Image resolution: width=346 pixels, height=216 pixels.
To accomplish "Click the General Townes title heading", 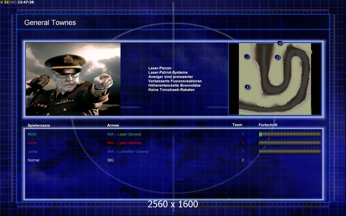I will pos(50,23).
